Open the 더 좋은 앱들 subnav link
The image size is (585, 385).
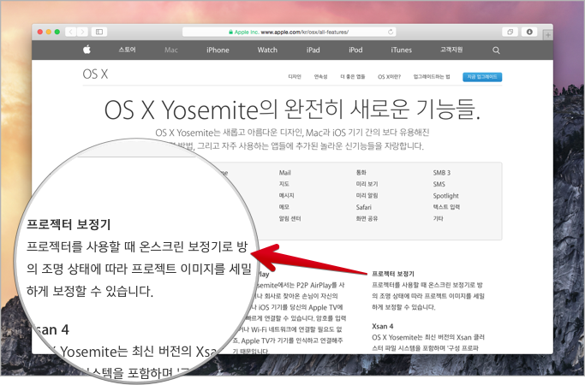point(353,77)
